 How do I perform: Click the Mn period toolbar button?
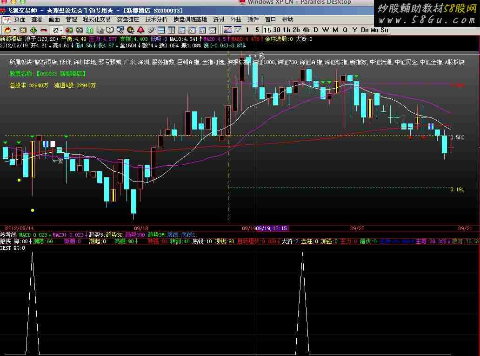pos(374,30)
